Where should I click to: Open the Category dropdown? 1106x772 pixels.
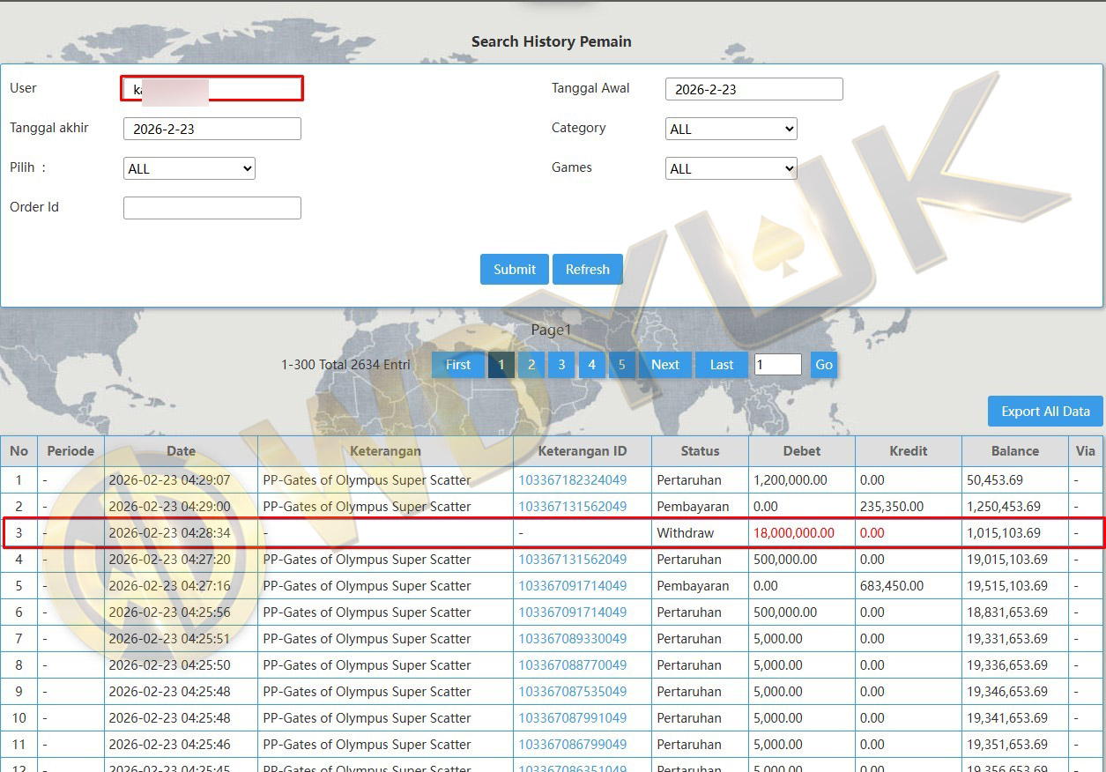[731, 129]
